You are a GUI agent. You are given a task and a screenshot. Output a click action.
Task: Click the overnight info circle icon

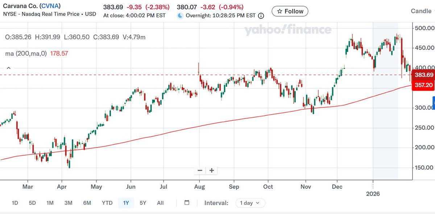tap(261, 16)
